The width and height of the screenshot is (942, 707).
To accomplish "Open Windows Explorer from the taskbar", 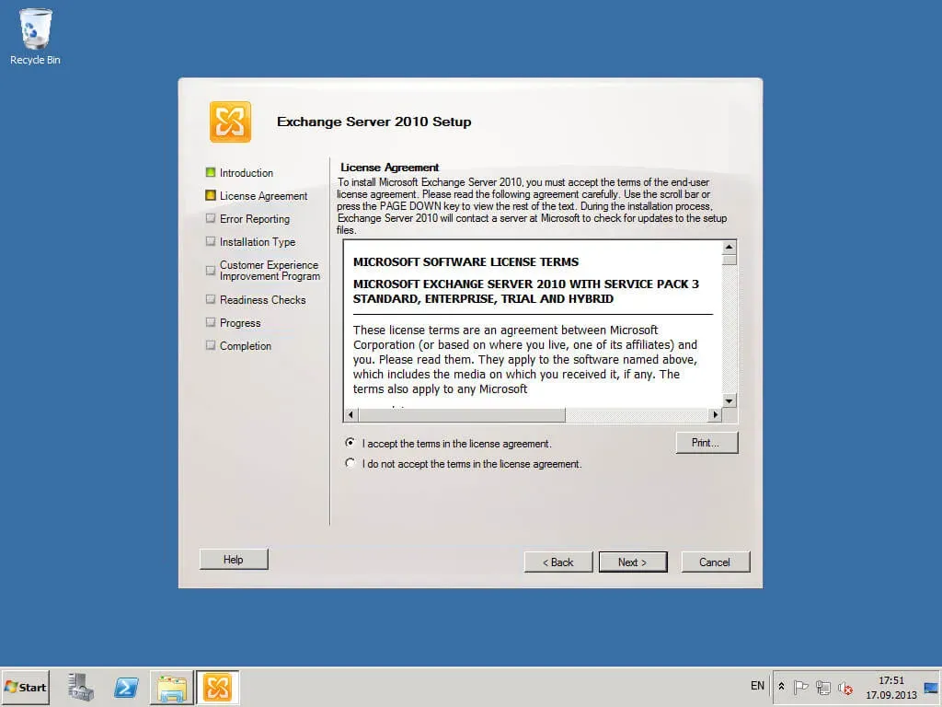I will pyautogui.click(x=172, y=687).
